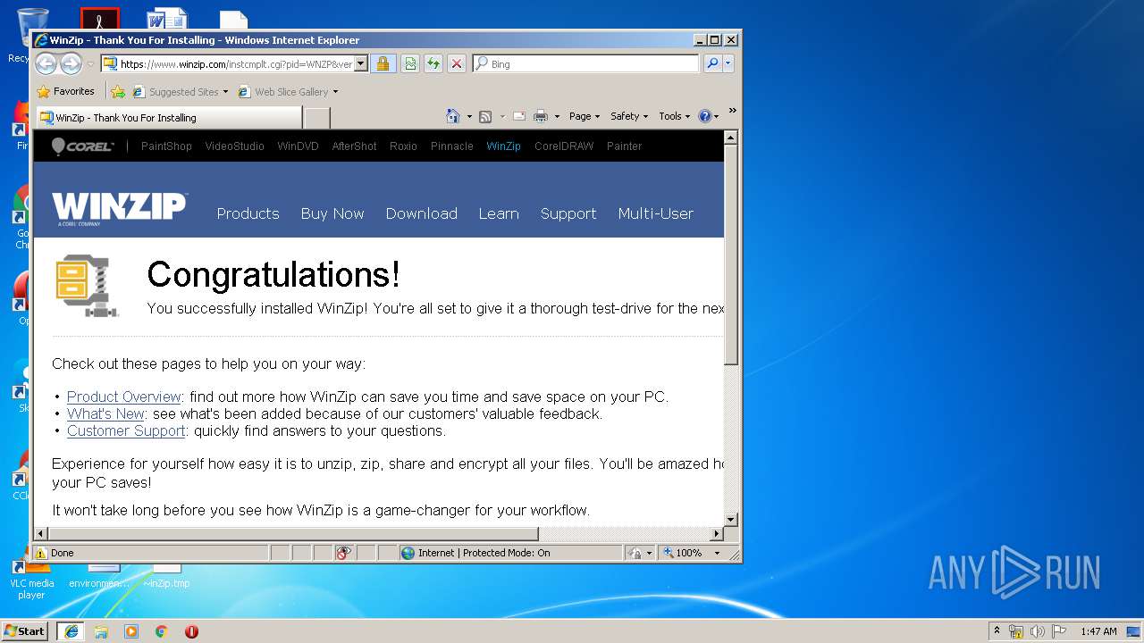Click the volume speaker in system tray
1144x643 pixels.
coord(1038,631)
